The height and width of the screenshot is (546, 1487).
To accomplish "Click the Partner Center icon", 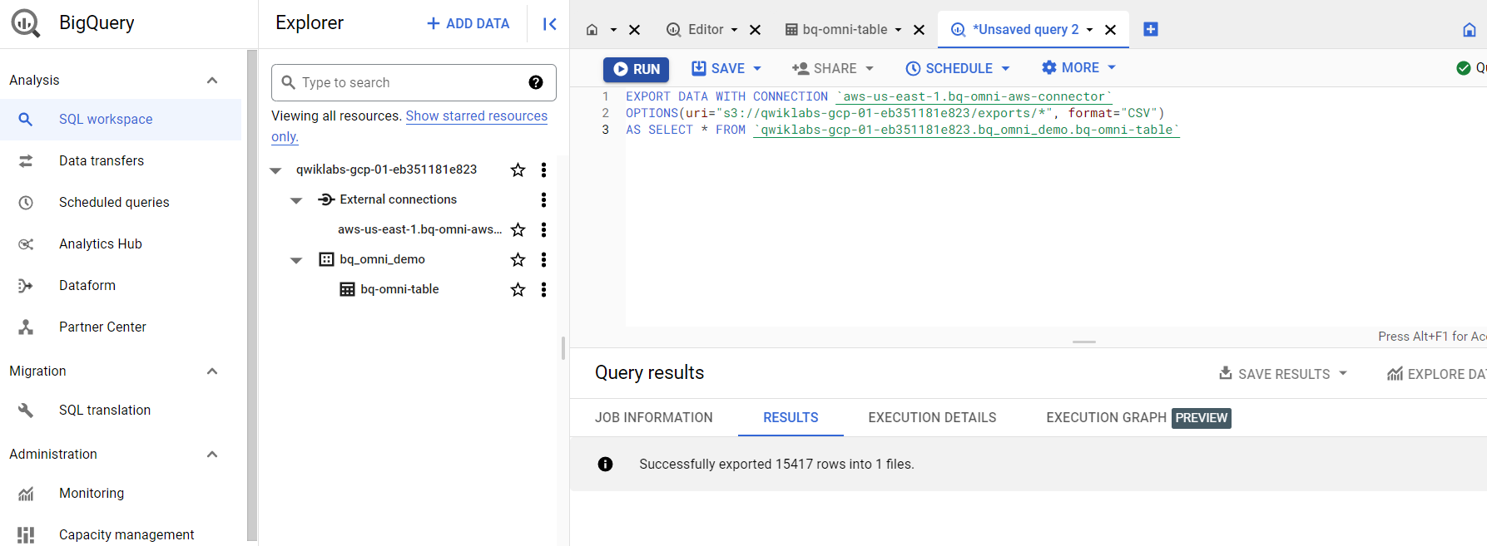I will (26, 327).
